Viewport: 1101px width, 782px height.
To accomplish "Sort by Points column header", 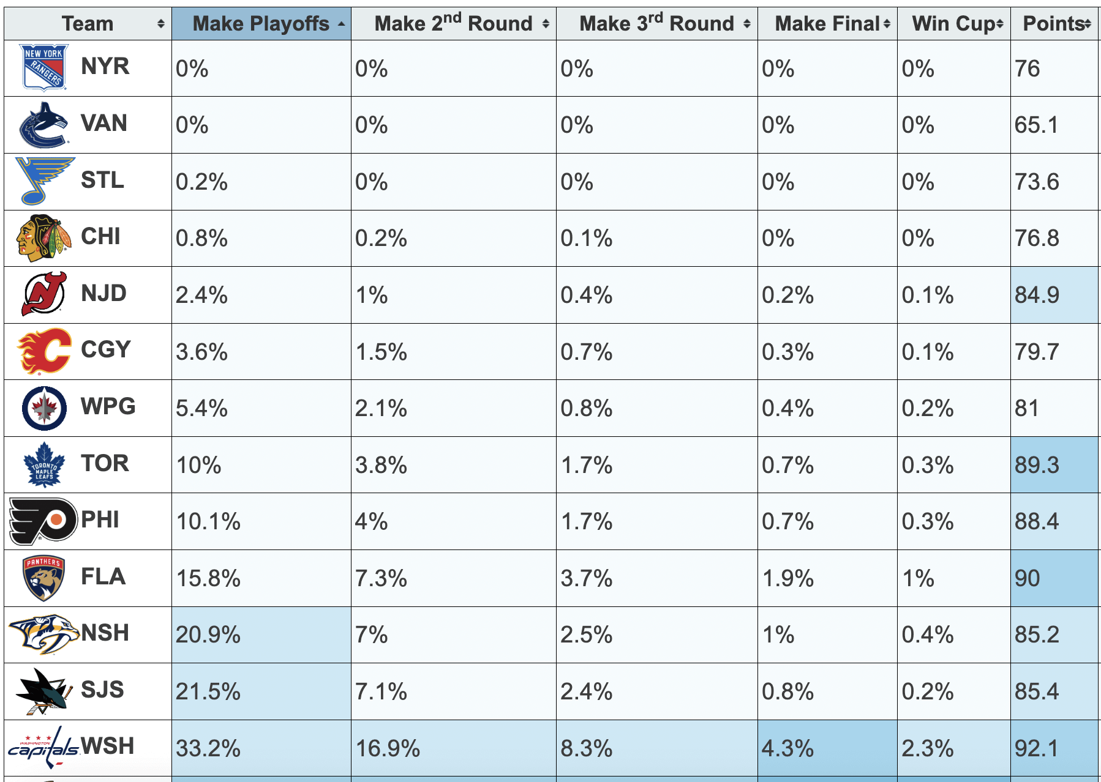I will tap(1054, 24).
